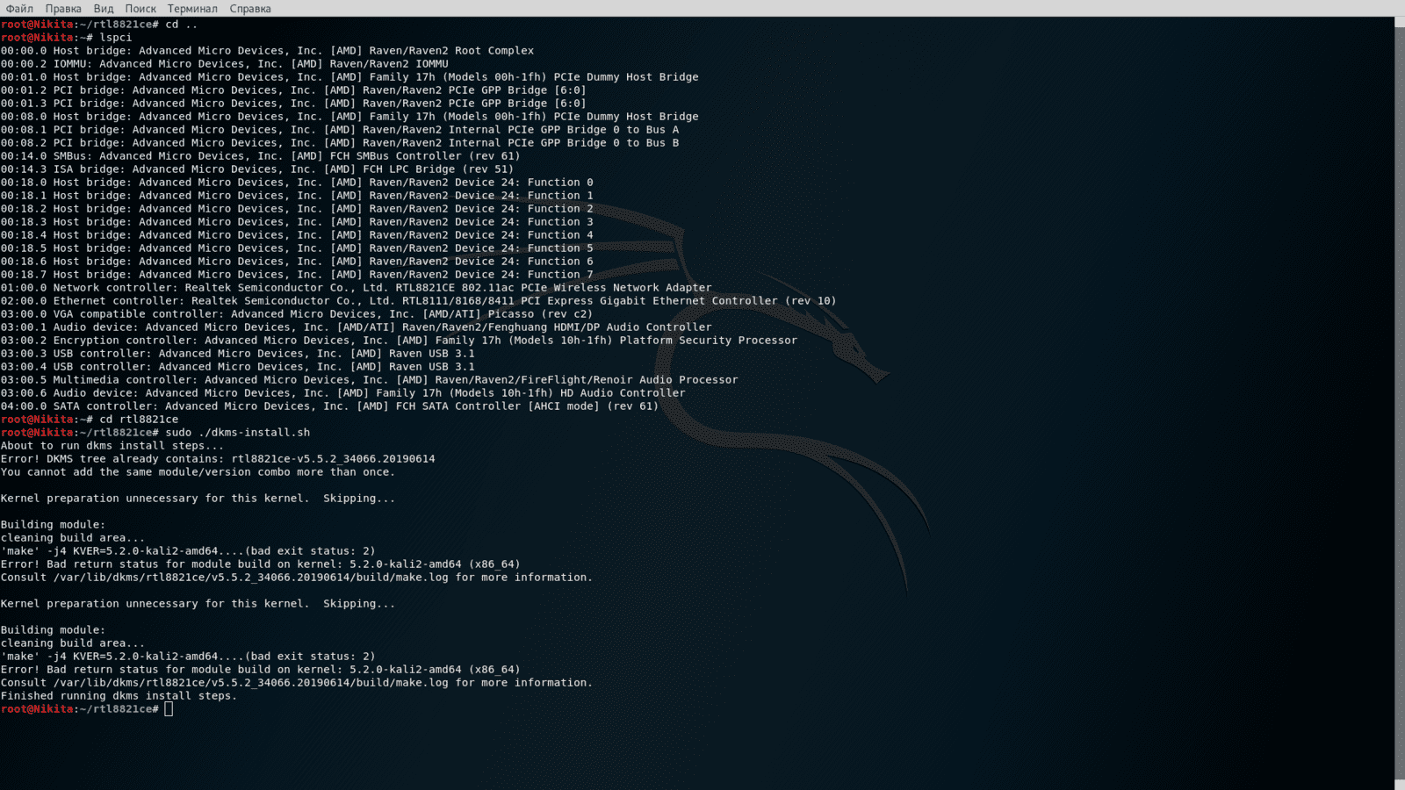
Task: Click the RTL8821CE Wireless Network Adapter line
Action: click(357, 288)
